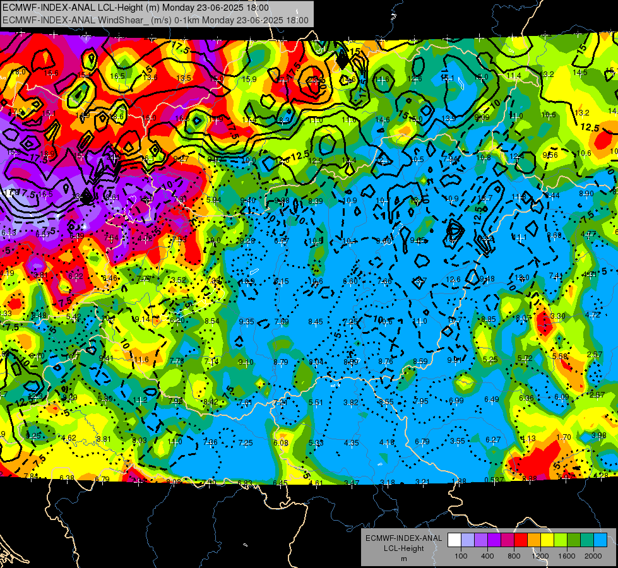Click legend tick label 800
618x568 pixels.
point(514,556)
